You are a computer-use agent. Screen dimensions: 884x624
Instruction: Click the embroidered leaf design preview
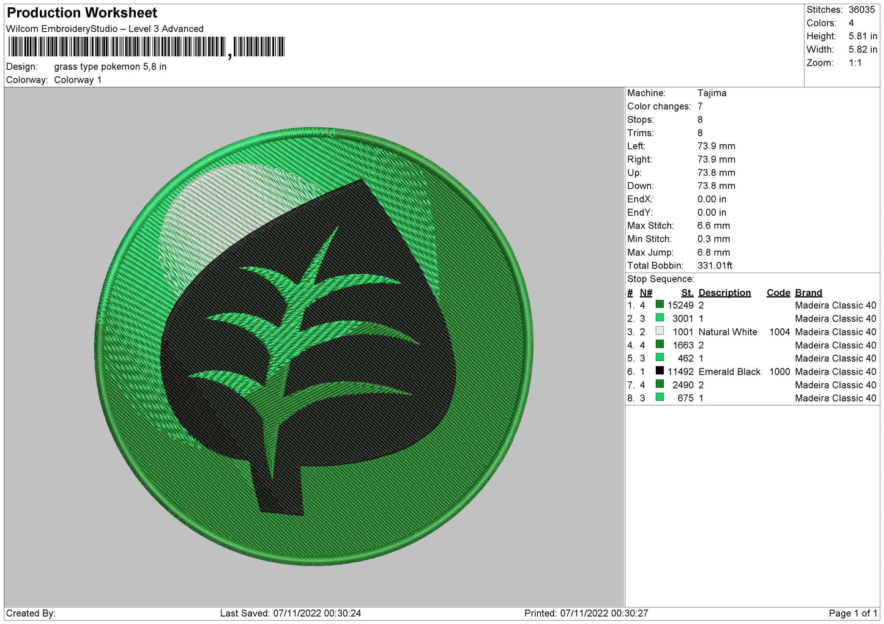point(313,346)
